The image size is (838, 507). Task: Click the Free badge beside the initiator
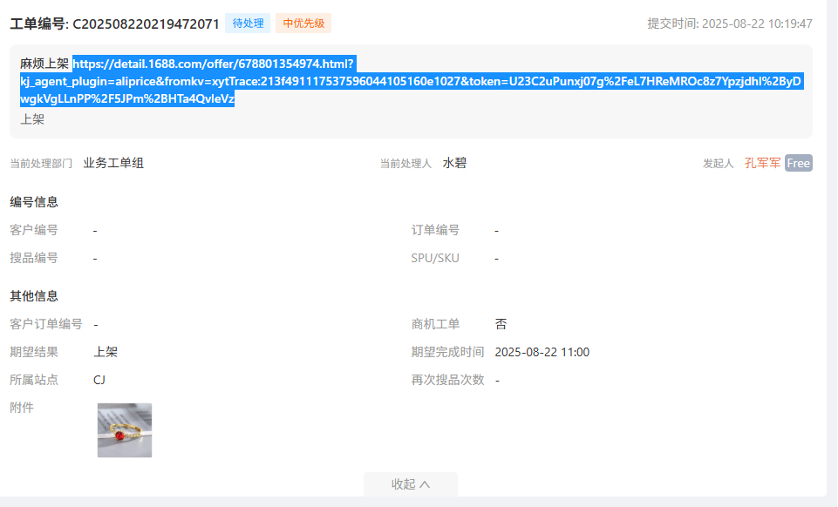point(798,163)
